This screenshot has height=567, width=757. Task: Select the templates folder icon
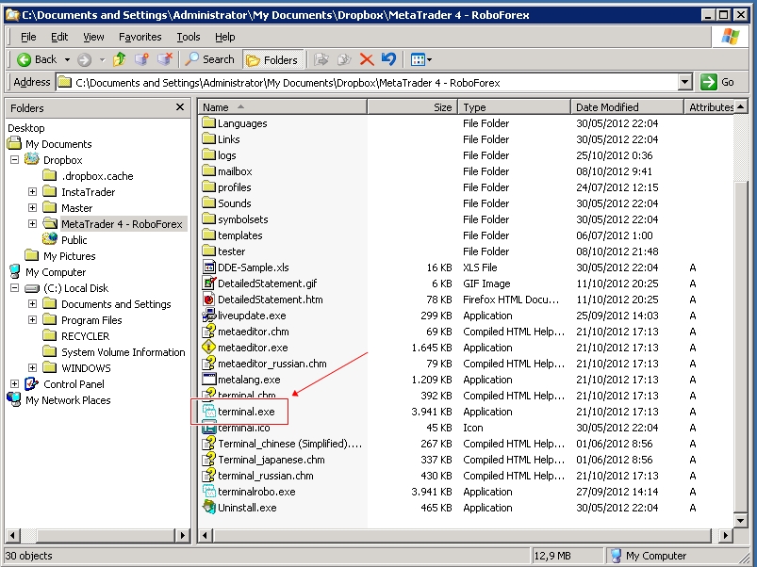click(x=208, y=235)
